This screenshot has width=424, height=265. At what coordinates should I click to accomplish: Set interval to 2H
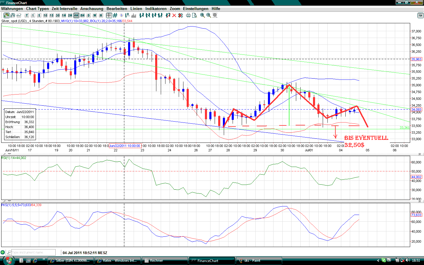(70, 15)
